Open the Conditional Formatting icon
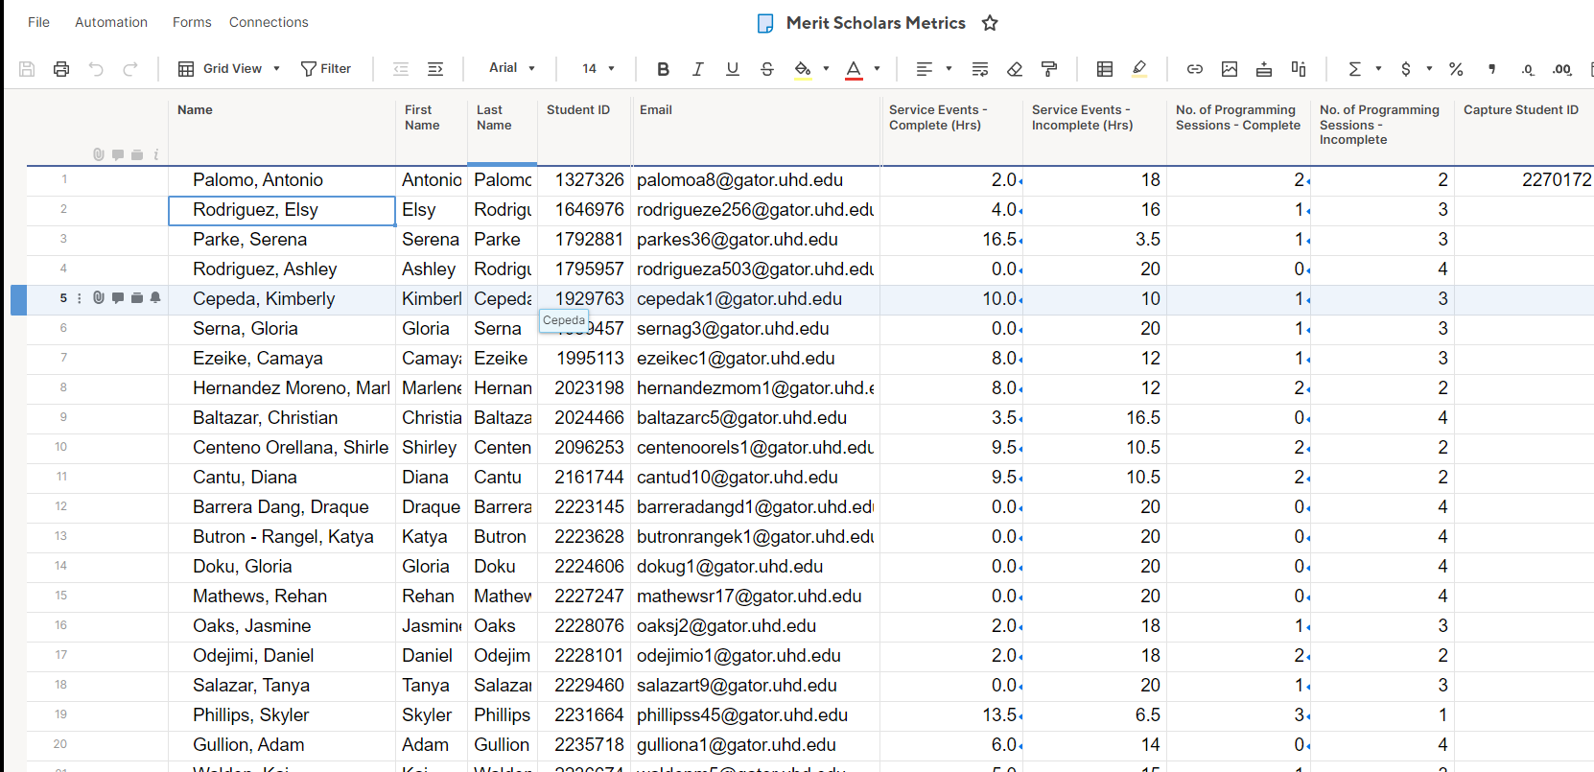 [1105, 69]
